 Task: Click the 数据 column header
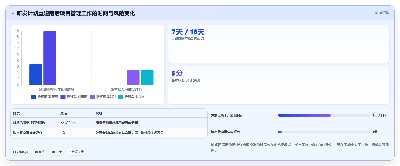tap(64, 113)
